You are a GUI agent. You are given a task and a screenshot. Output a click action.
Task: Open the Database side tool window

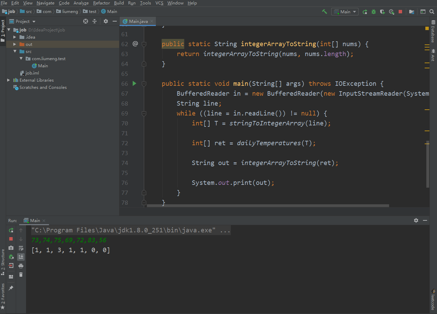tap(433, 31)
